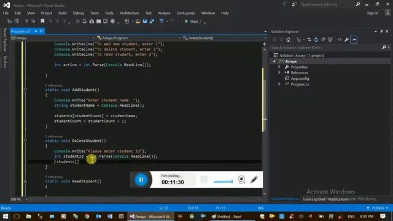Open the Build menu
This screenshot has height=221, width=393.
[x=63, y=13]
